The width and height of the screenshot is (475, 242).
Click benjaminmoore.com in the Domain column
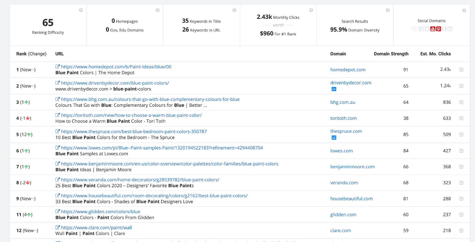[353, 167]
